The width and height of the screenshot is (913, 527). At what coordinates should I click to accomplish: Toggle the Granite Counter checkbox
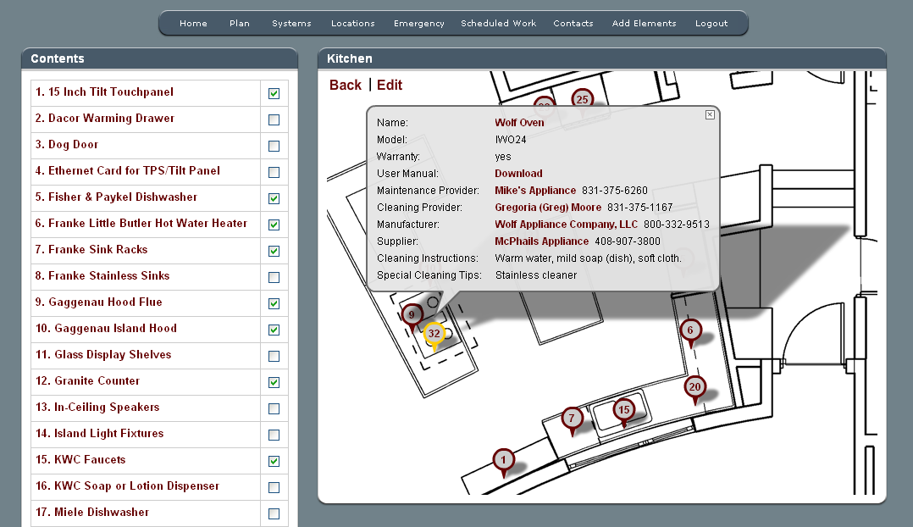(x=274, y=383)
